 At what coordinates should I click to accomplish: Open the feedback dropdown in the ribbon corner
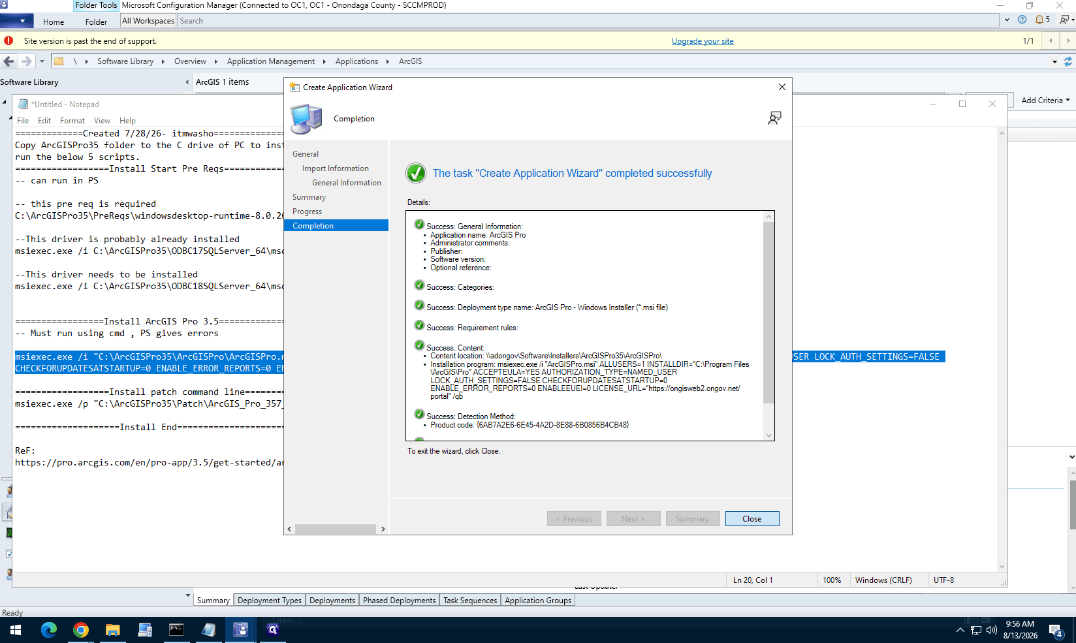pos(1067,20)
